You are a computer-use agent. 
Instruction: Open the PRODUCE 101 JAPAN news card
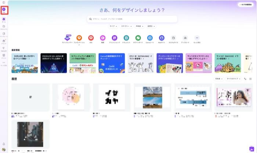point(54,63)
